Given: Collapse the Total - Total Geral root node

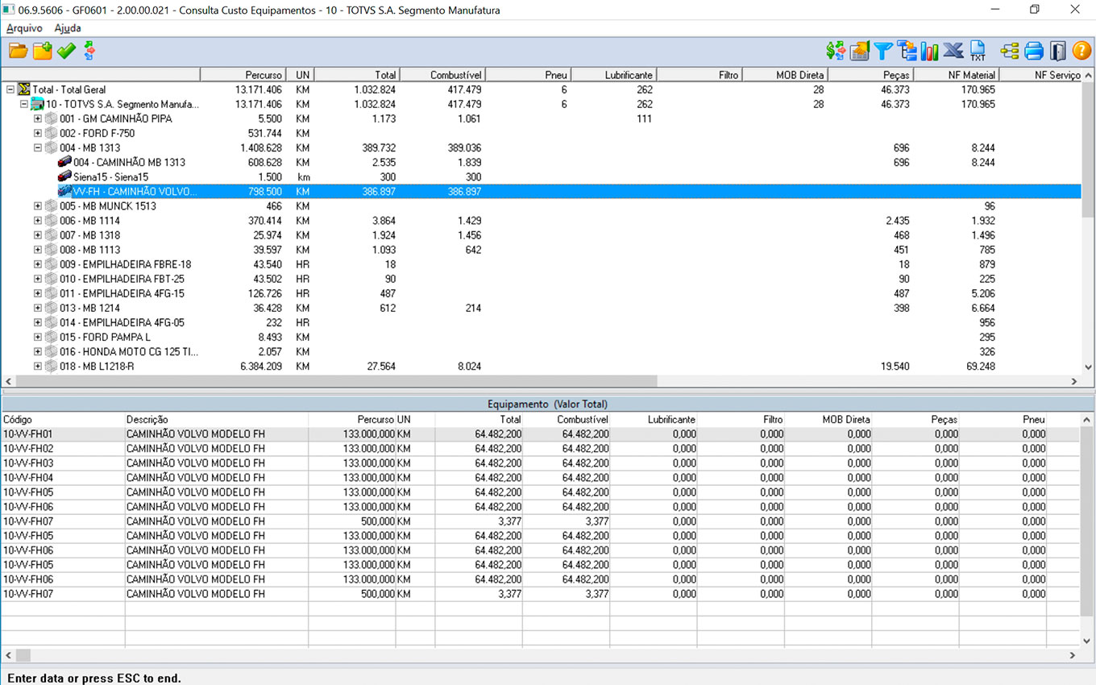Looking at the screenshot, I should (x=10, y=90).
